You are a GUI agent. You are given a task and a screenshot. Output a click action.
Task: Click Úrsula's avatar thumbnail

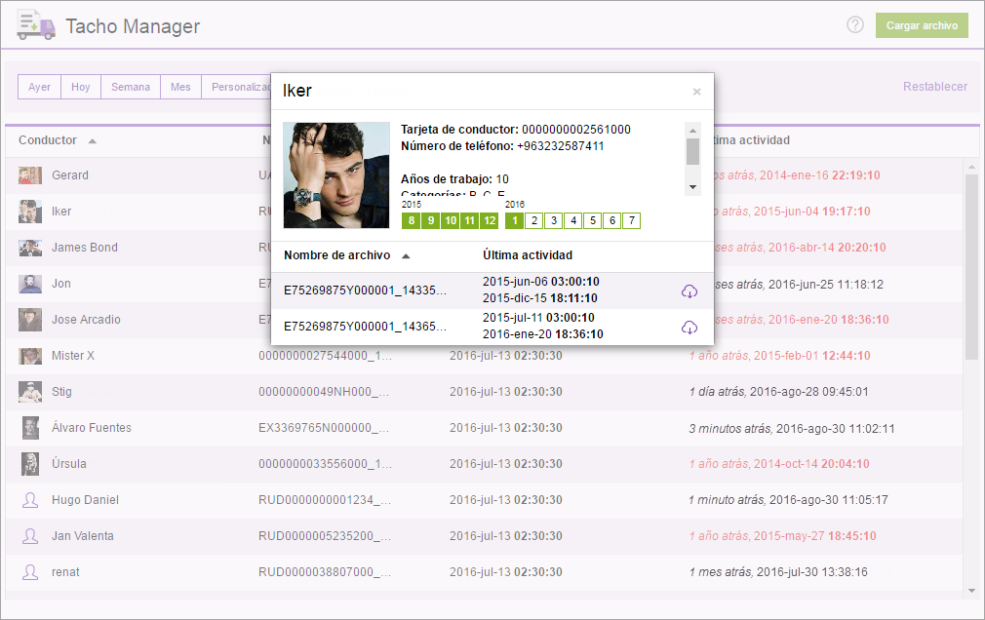click(30, 464)
